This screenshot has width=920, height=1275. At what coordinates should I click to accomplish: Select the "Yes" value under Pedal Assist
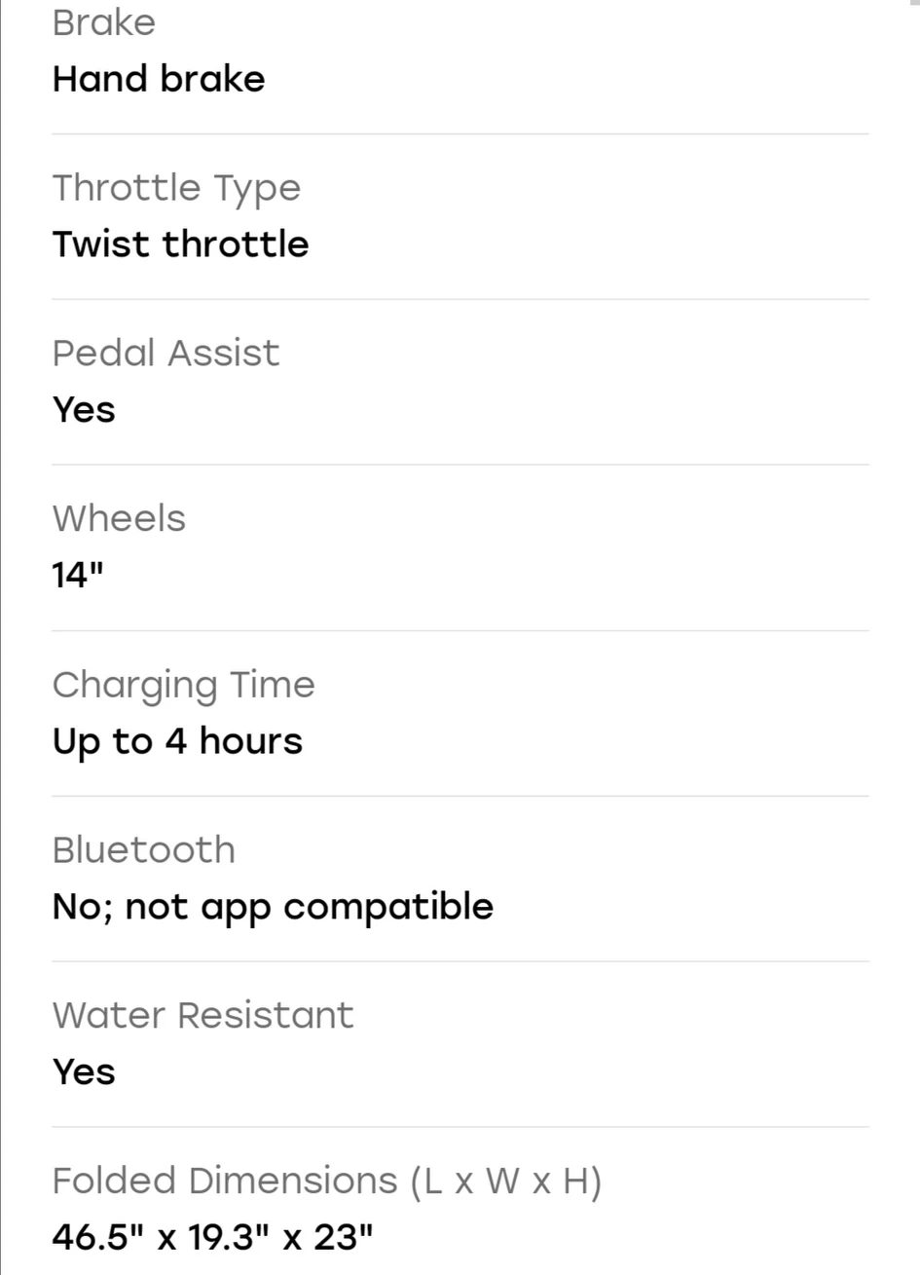(x=84, y=410)
